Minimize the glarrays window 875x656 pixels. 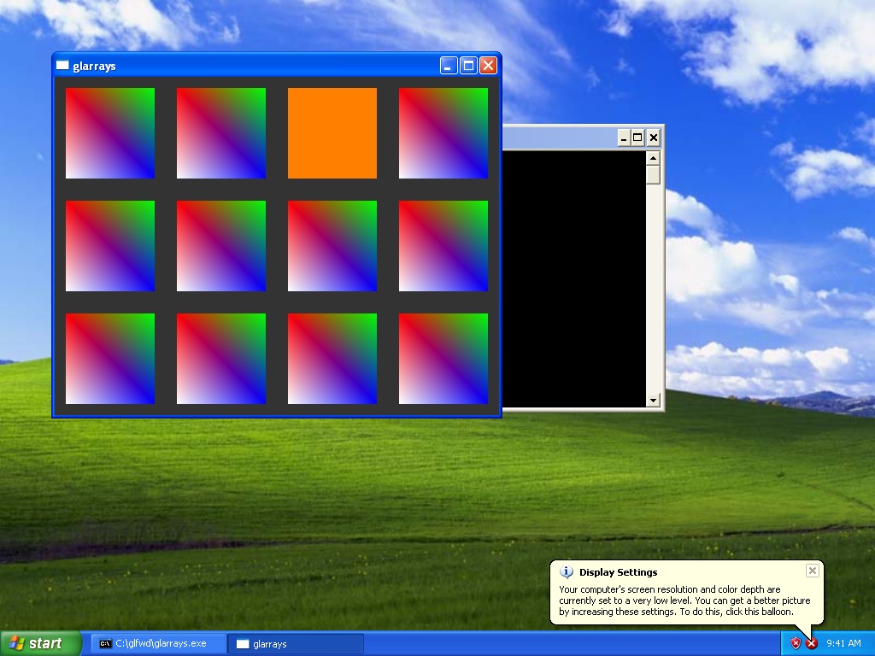[x=449, y=66]
